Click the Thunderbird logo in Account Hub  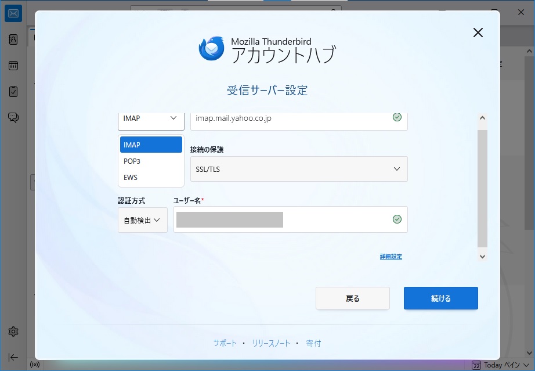tap(211, 49)
